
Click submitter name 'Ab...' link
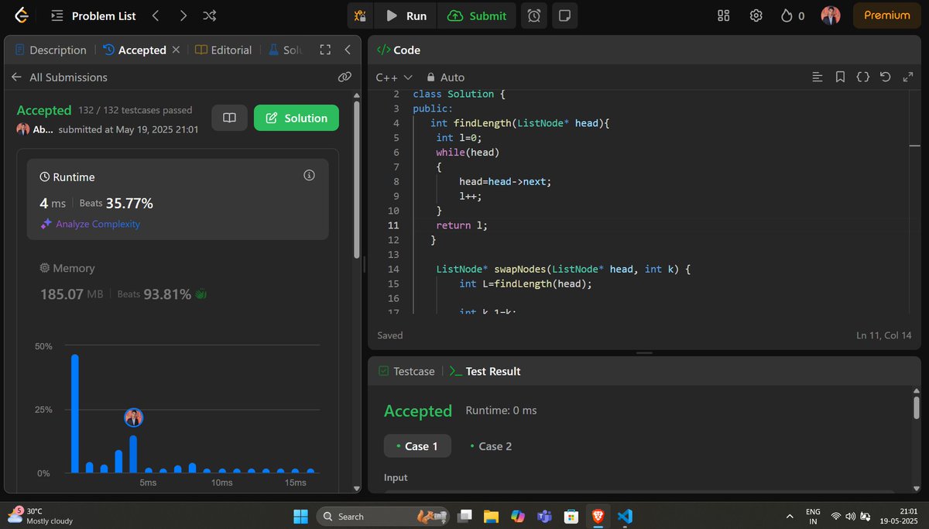(42, 129)
